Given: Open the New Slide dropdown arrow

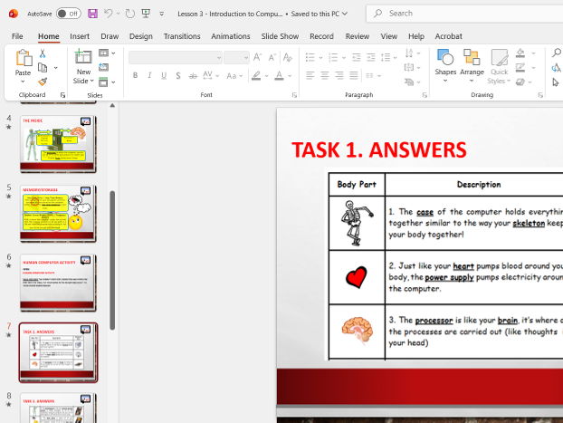Looking at the screenshot, I should coord(92,81).
